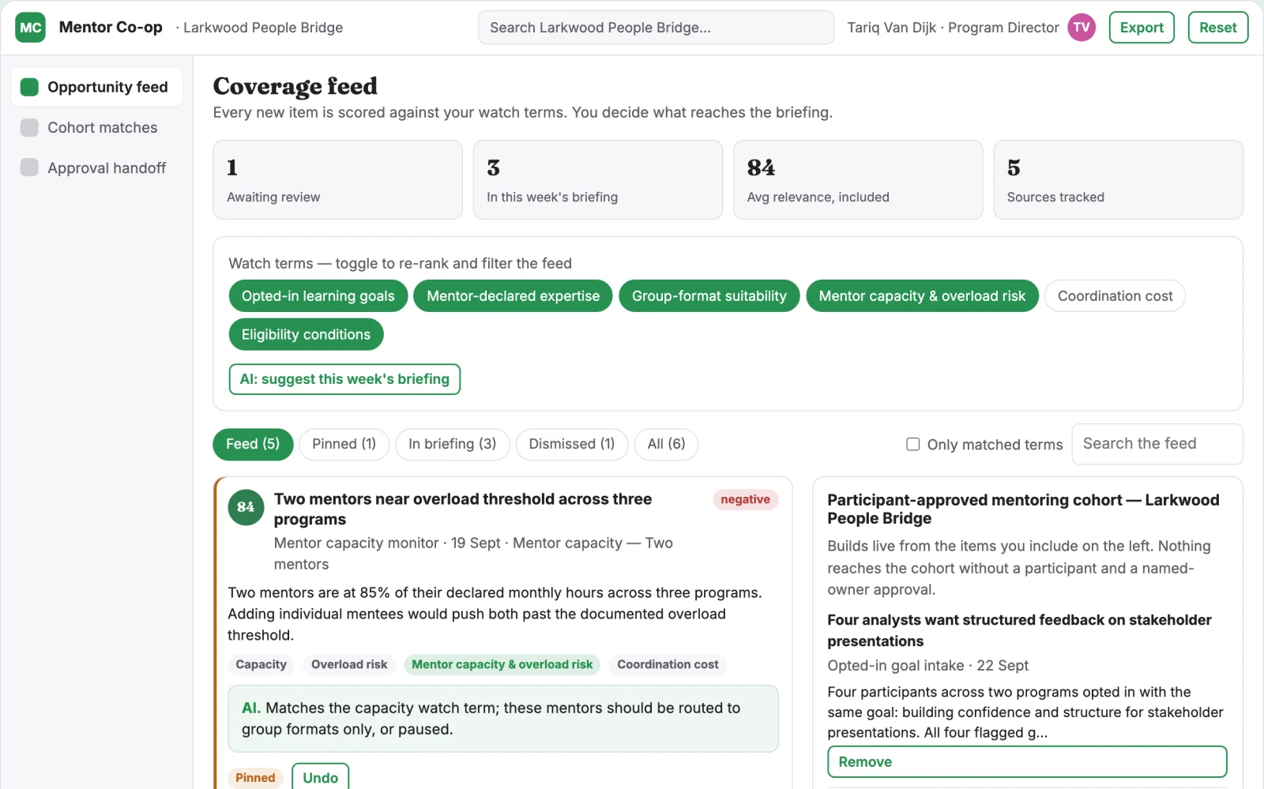Click AI: suggest this week's briefing
This screenshot has height=789, width=1264.
click(344, 379)
